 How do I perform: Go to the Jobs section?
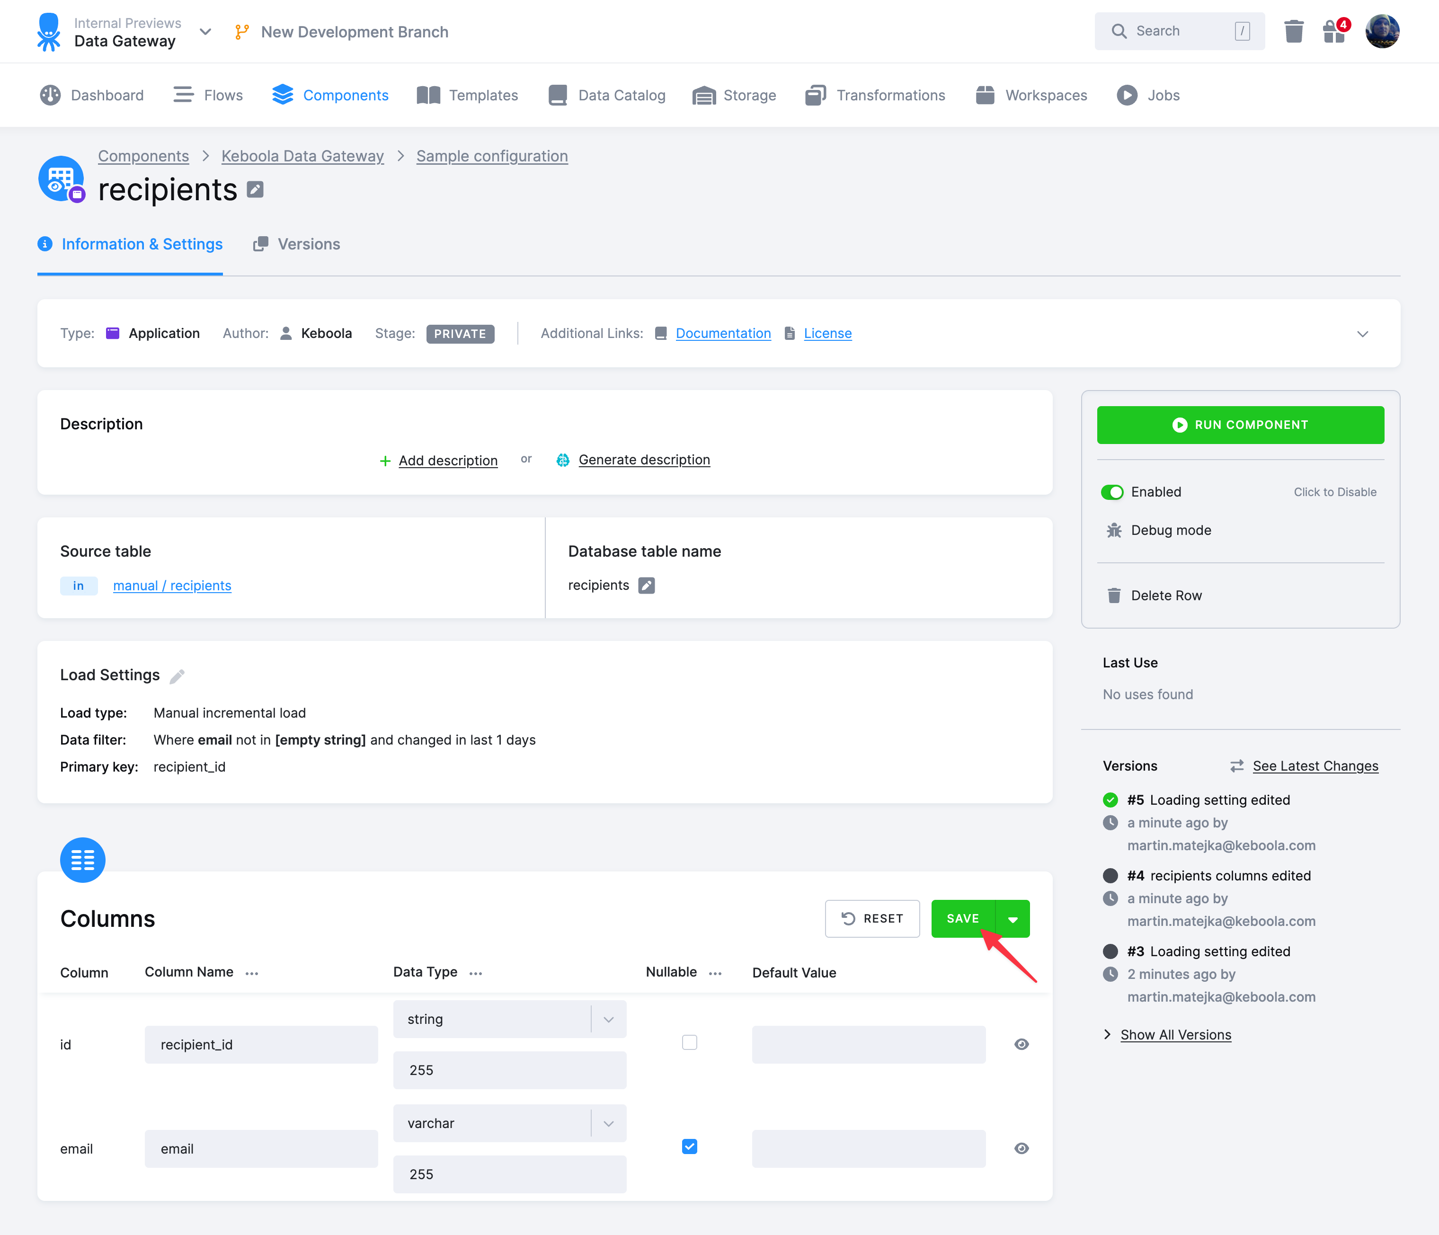coord(1146,95)
